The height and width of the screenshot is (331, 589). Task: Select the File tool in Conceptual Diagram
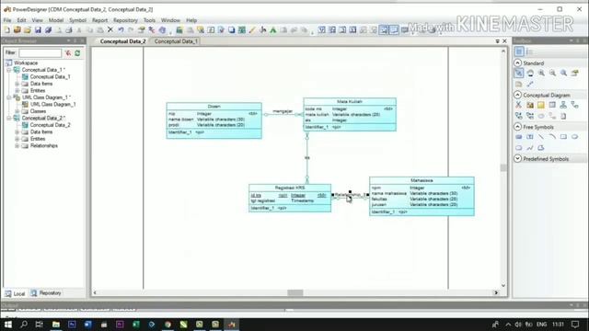(x=563, y=116)
